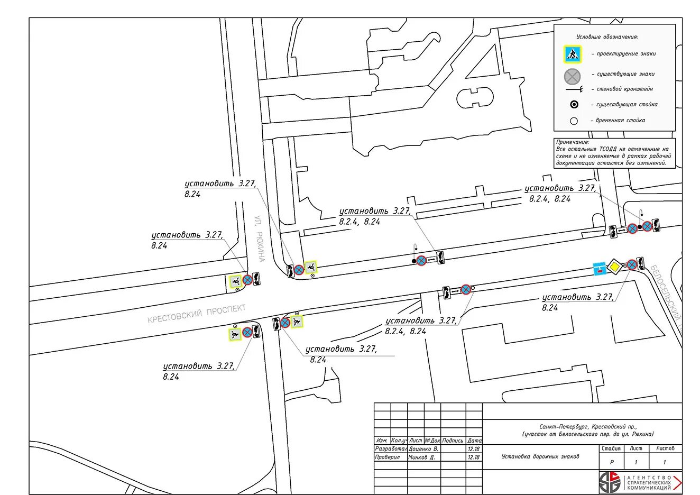Image resolution: width=700 pixels, height=495 pixels.
Task: Click the 'стеновой кронштейн' legend text
Action: click(x=624, y=89)
